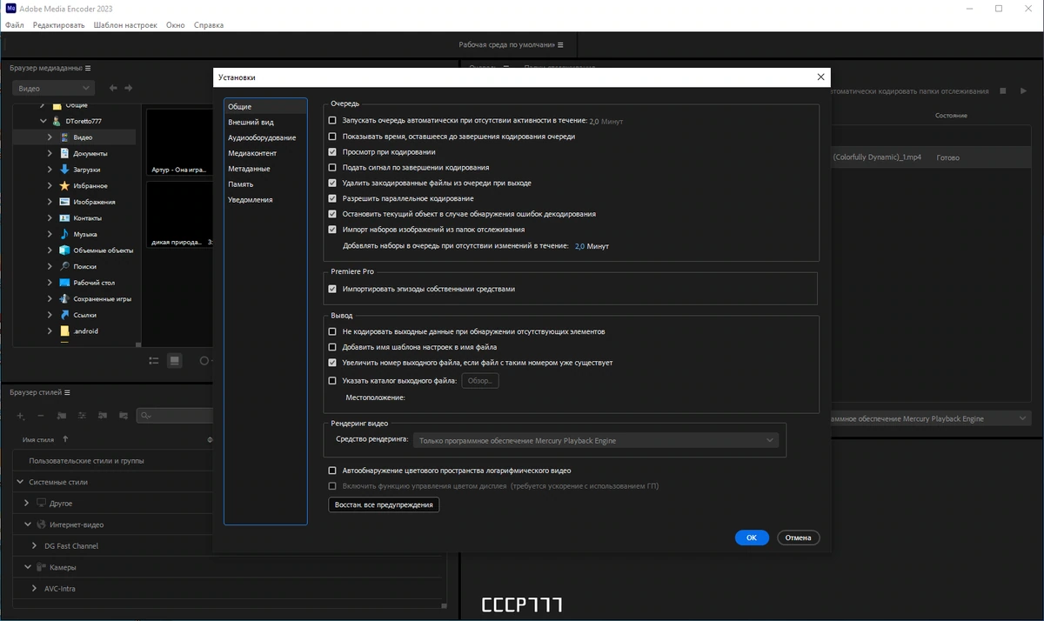The width and height of the screenshot is (1044, 621).
Task: Select the Уведомления preferences category
Action: pos(251,199)
